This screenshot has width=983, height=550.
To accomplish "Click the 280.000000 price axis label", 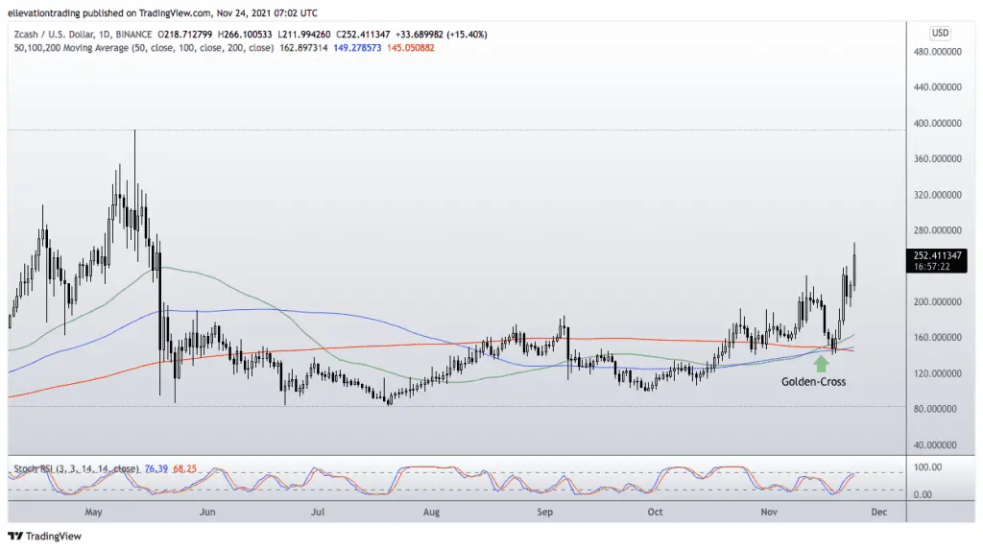I will [937, 230].
